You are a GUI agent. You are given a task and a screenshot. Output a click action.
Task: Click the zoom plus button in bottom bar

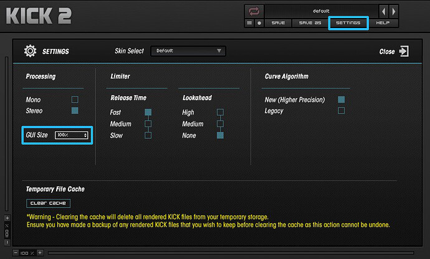click(40, 253)
